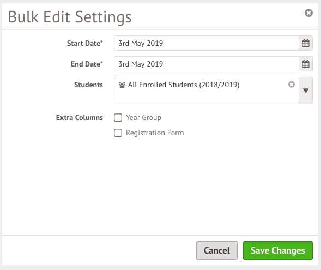
Task: Enable the Year Group extra column
Action: tap(118, 118)
